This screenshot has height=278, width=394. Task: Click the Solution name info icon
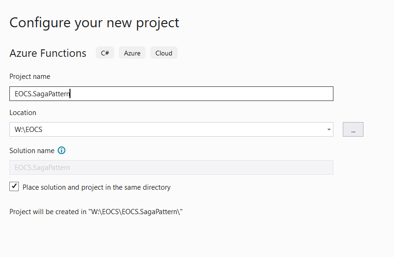(x=62, y=150)
